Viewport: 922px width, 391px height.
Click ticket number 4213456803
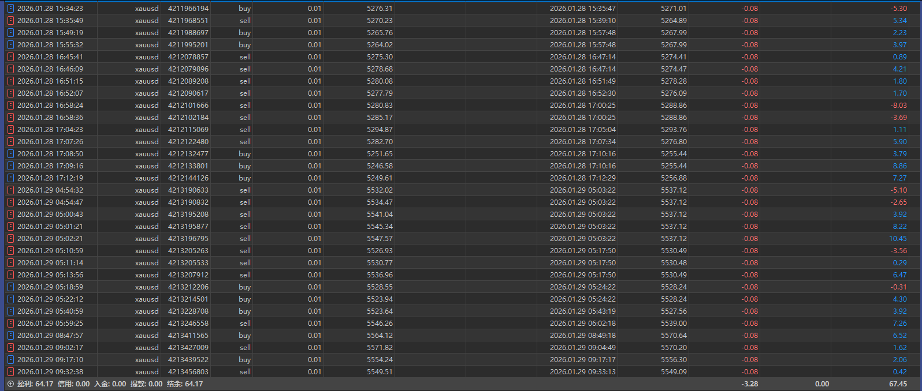(188, 372)
